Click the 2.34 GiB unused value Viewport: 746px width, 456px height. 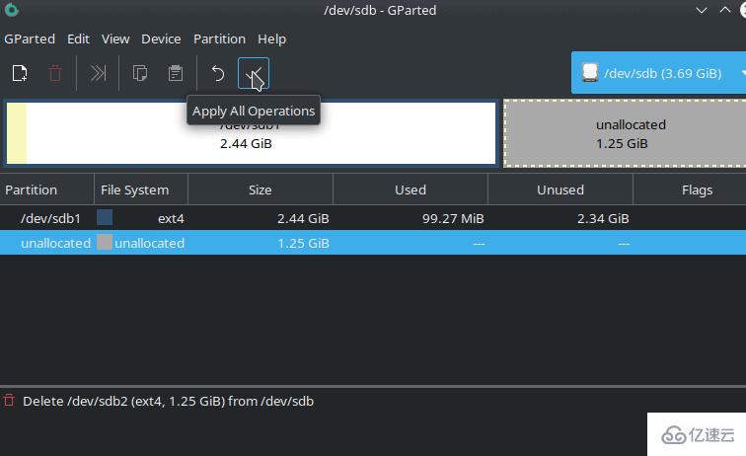(x=603, y=218)
